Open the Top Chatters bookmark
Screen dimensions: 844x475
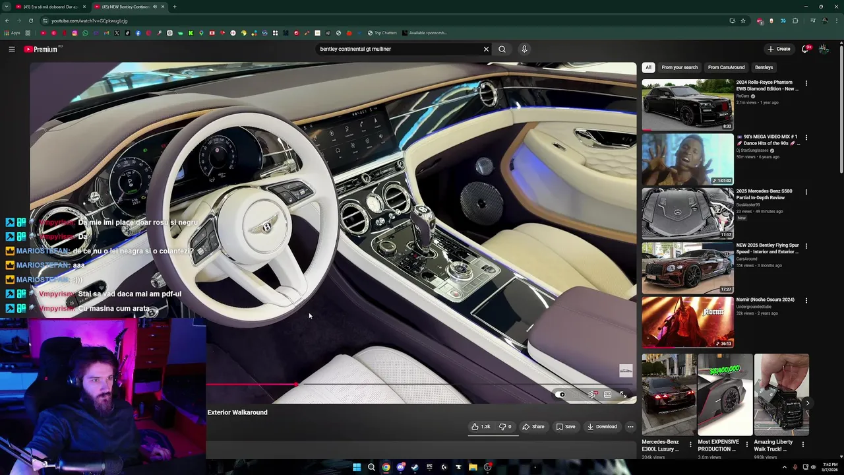point(382,33)
